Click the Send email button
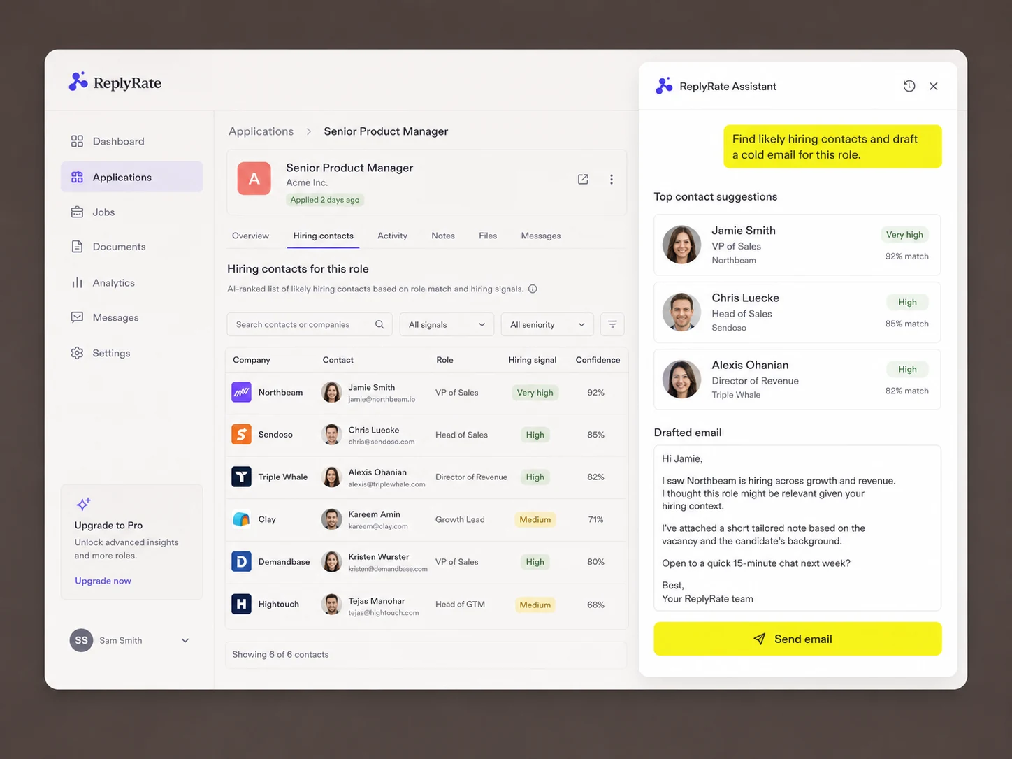This screenshot has height=759, width=1012. click(x=797, y=639)
